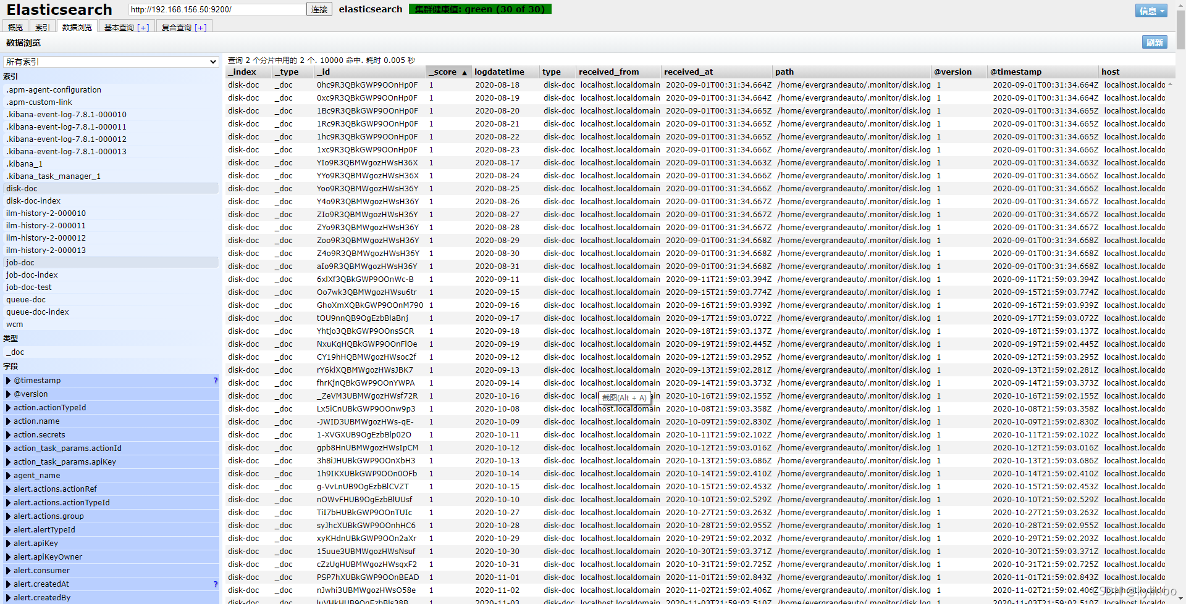Select the .kibana_1 index
The width and height of the screenshot is (1186, 604).
pos(111,163)
